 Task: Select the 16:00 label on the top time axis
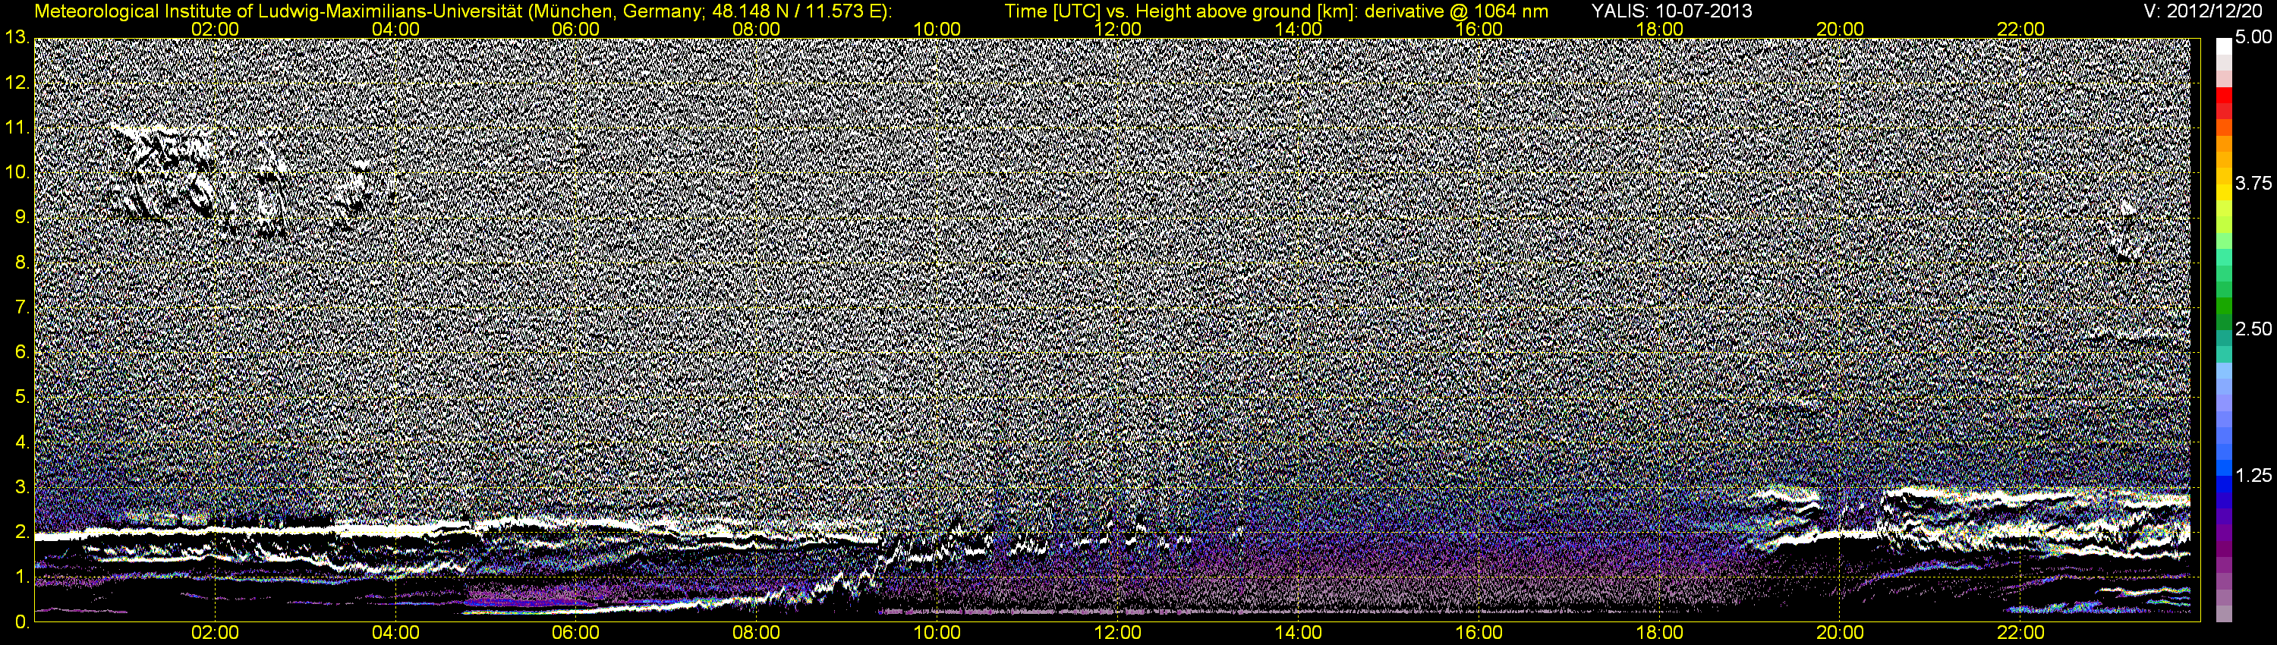point(1479,29)
